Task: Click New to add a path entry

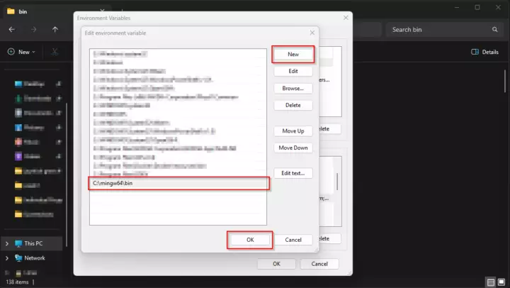Action: [x=293, y=54]
